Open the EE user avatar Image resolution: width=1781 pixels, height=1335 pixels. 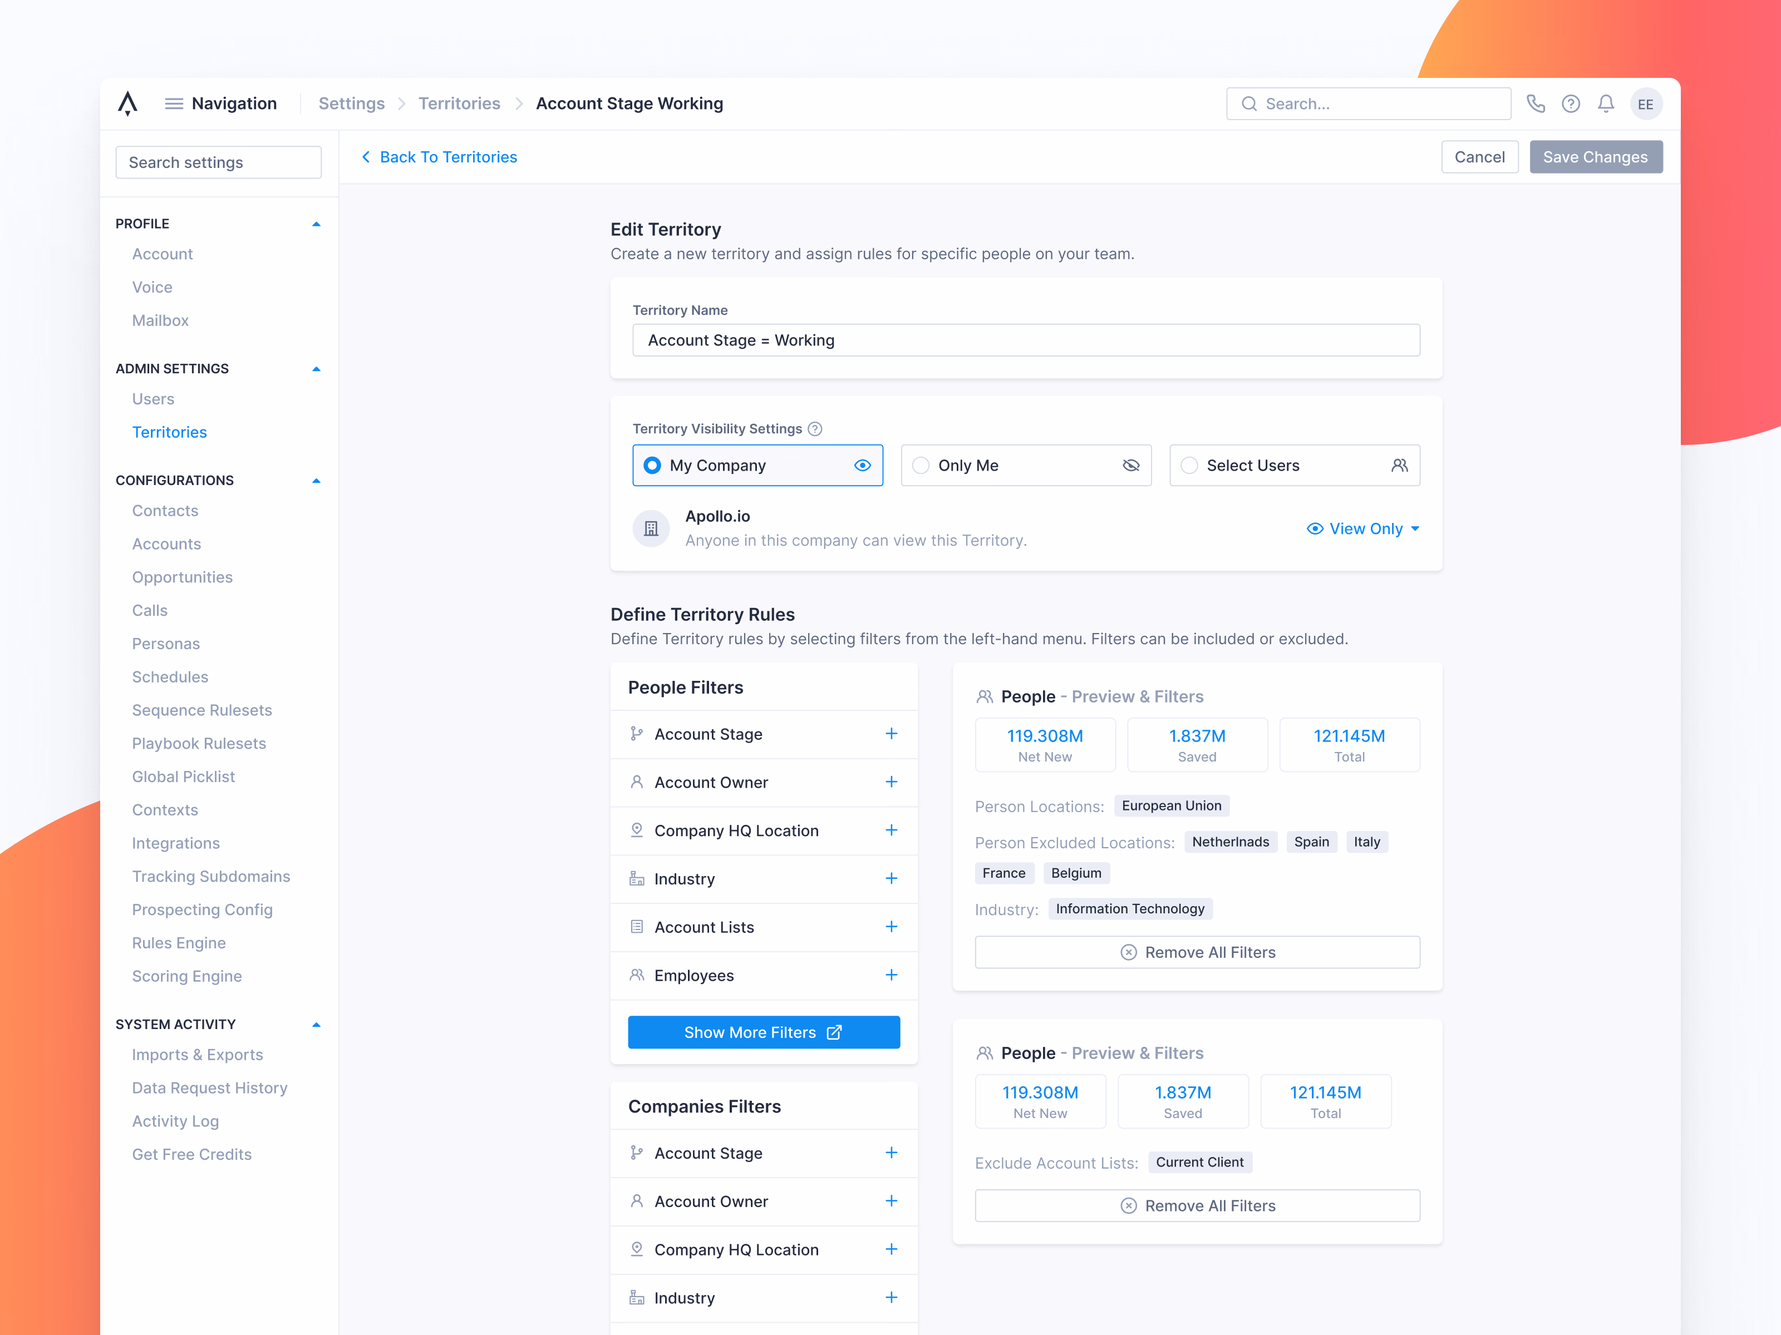point(1645,104)
